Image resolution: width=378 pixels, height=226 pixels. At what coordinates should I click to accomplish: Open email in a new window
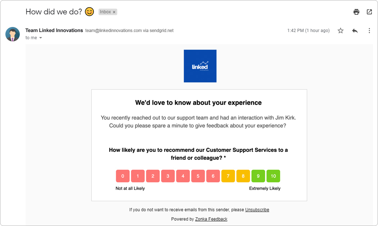pyautogui.click(x=369, y=12)
